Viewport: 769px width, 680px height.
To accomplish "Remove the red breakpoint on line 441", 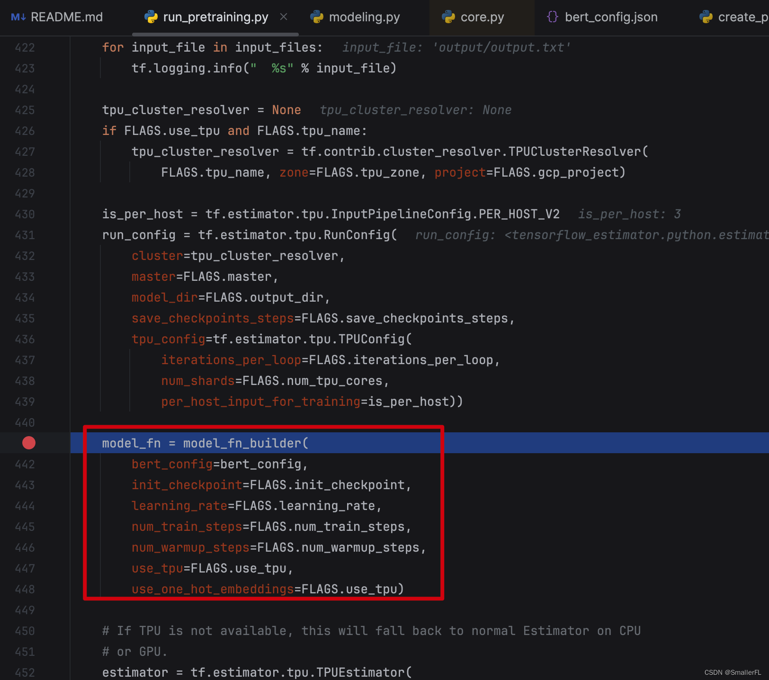I will pos(29,443).
